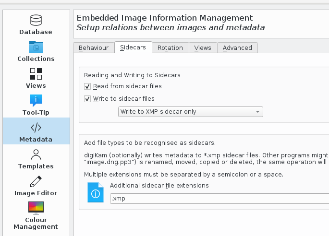Switch to the Behaviour tab
The image size is (329, 236).
(x=94, y=48)
